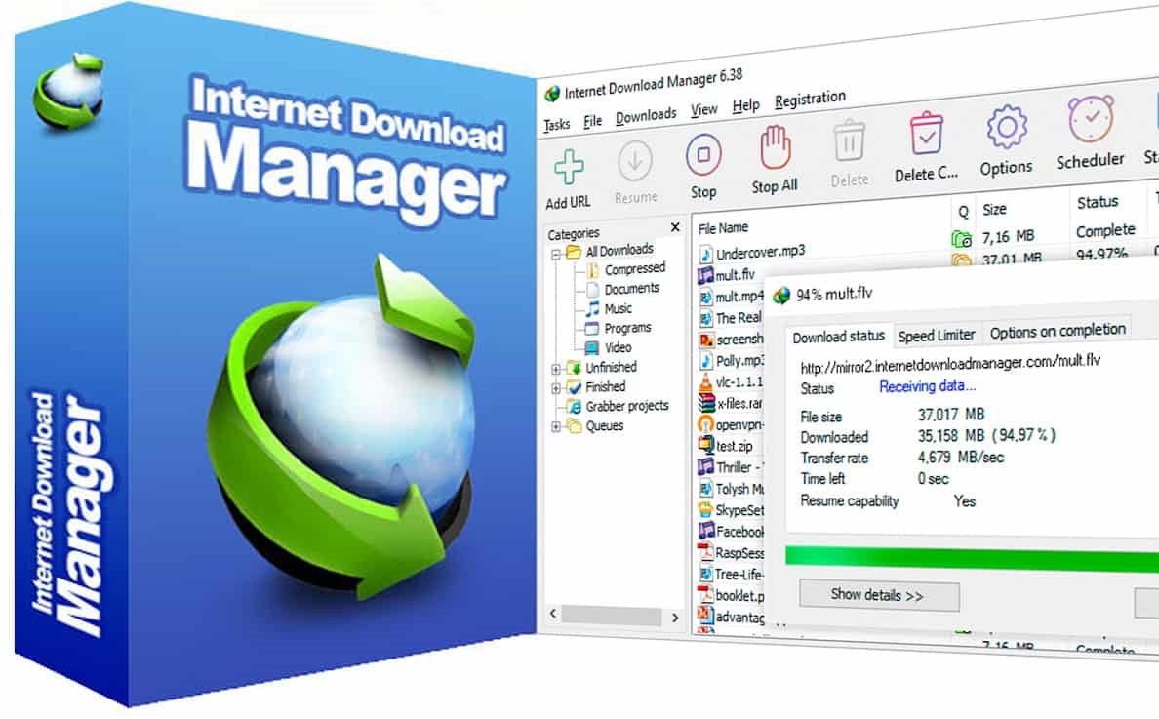This screenshot has width=1159, height=719.
Task: Open the File menu
Action: 592,121
